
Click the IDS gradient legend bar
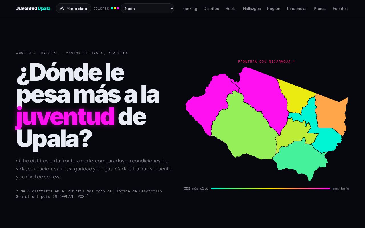[271, 188]
